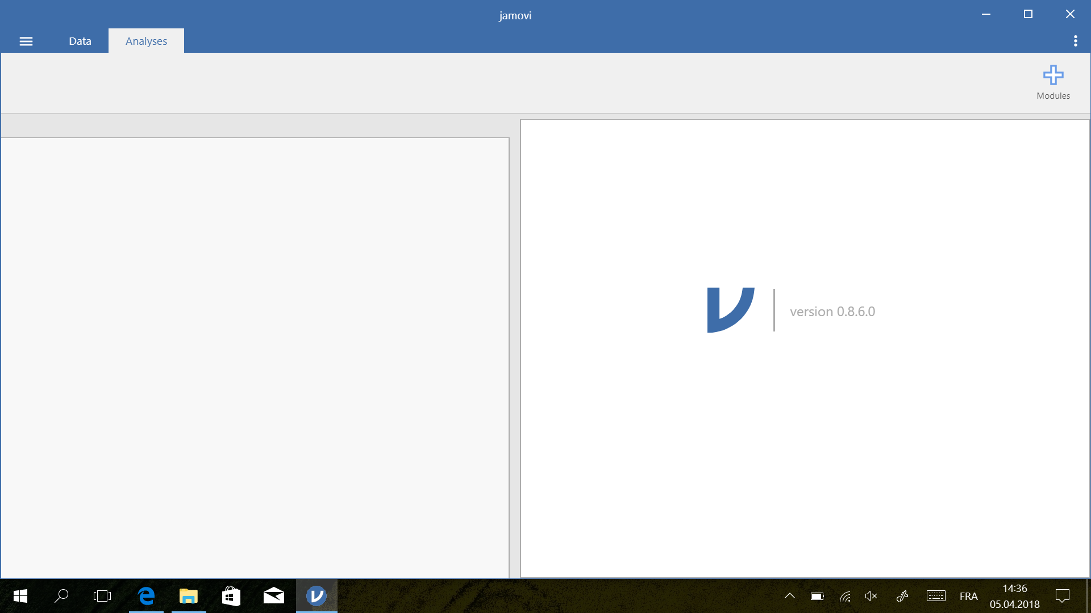Open the touch keyboard
This screenshot has width=1091, height=613.
pyautogui.click(x=936, y=596)
